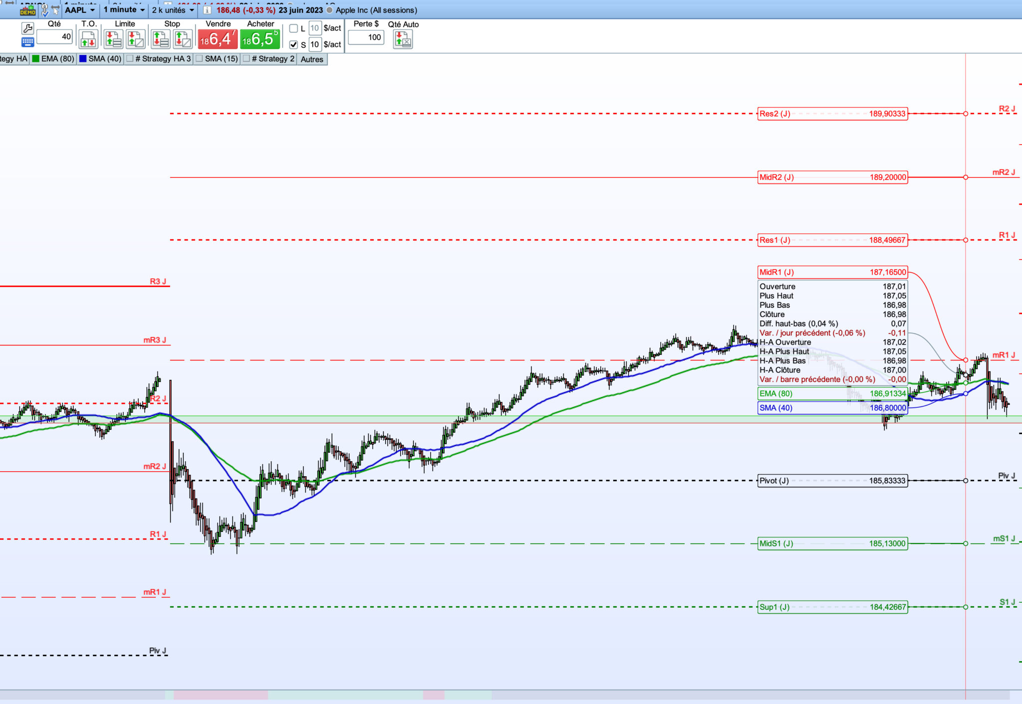Toggle the SMA (15) indicator checkbox
The height and width of the screenshot is (704, 1022).
pyautogui.click(x=199, y=59)
